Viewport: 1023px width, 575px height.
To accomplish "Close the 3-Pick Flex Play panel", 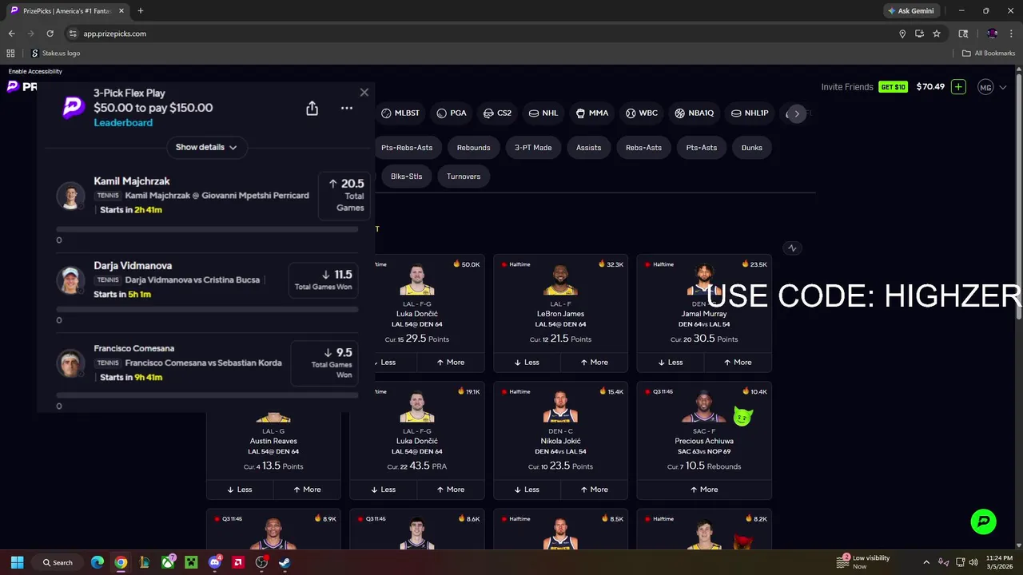I will pyautogui.click(x=364, y=93).
